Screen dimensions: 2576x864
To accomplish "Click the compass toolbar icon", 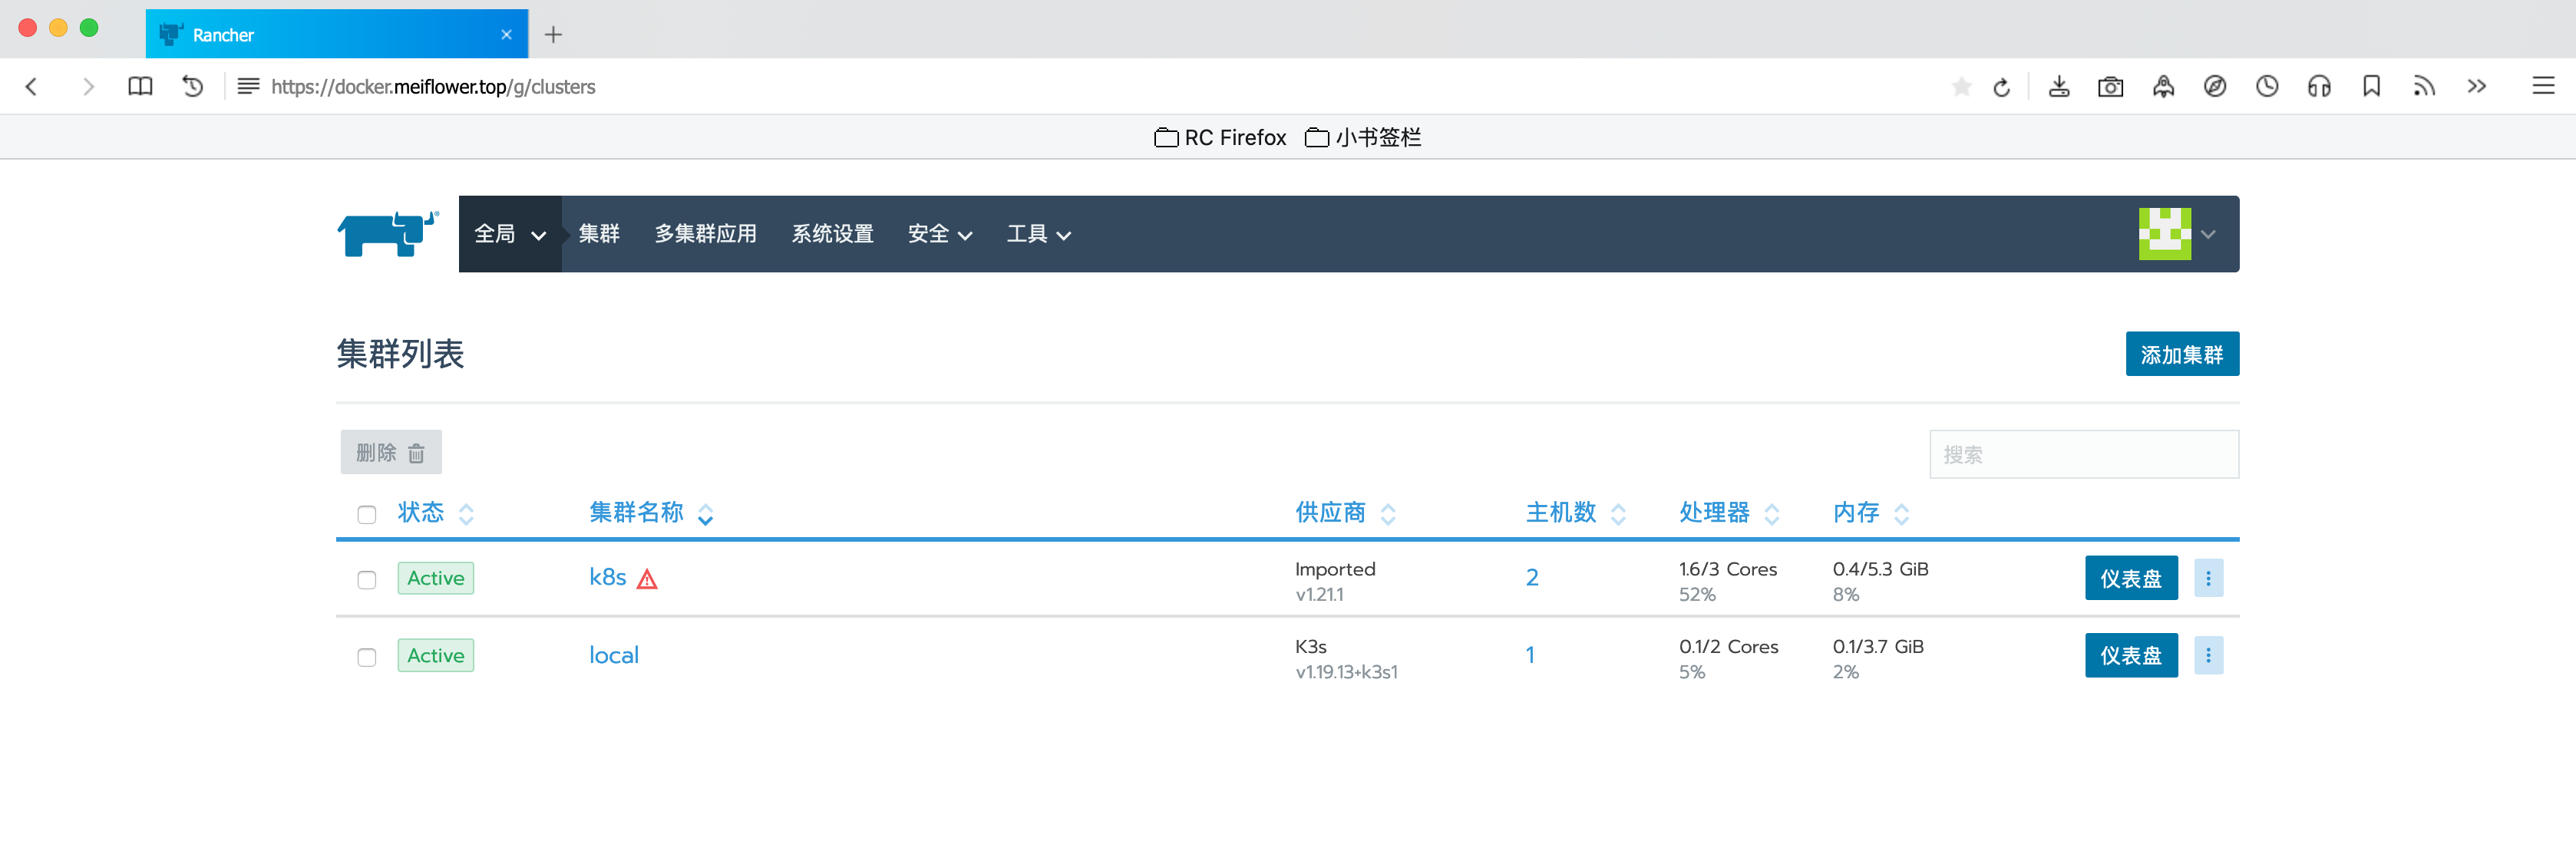I will pos(2215,87).
